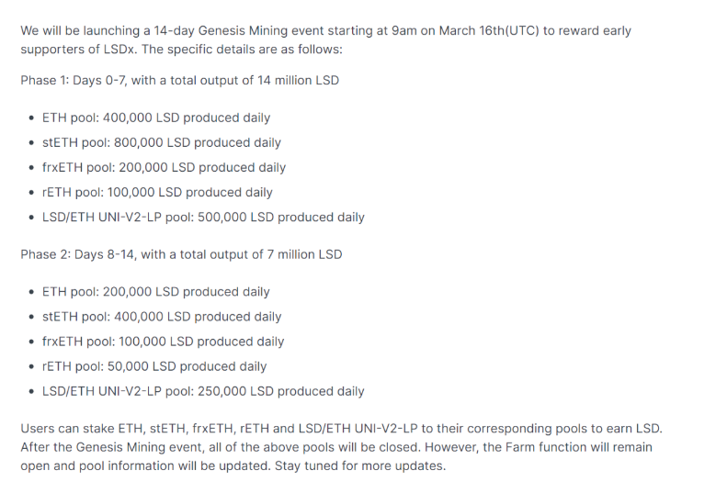Click the 'Stay tuned for more updates' sentence

coord(360,466)
